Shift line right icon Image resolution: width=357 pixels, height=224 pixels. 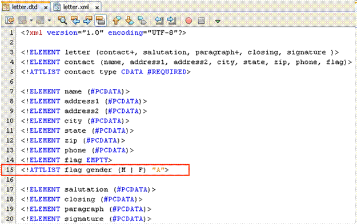[x=172, y=21]
